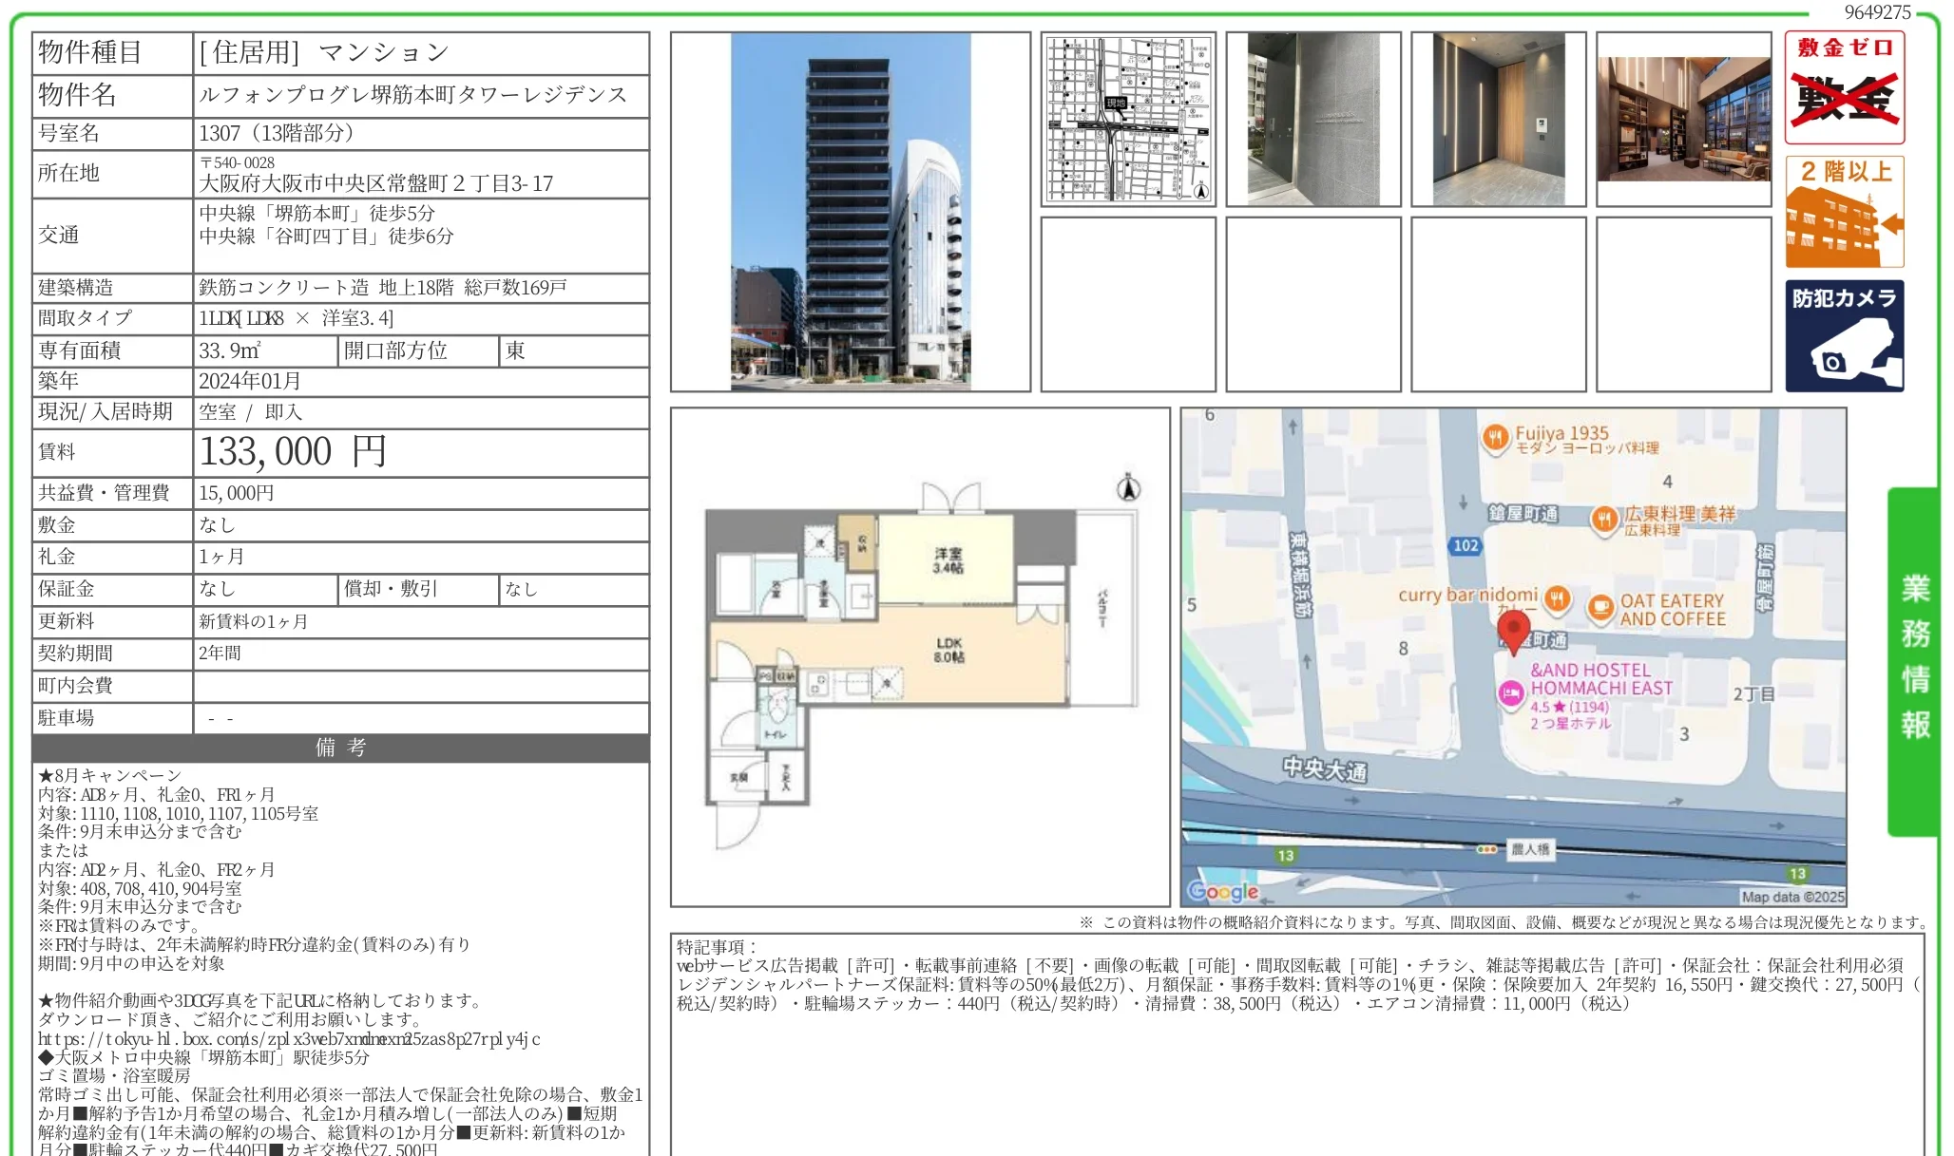Click the 備考 section header bar
The width and height of the screenshot is (1954, 1156).
(341, 748)
